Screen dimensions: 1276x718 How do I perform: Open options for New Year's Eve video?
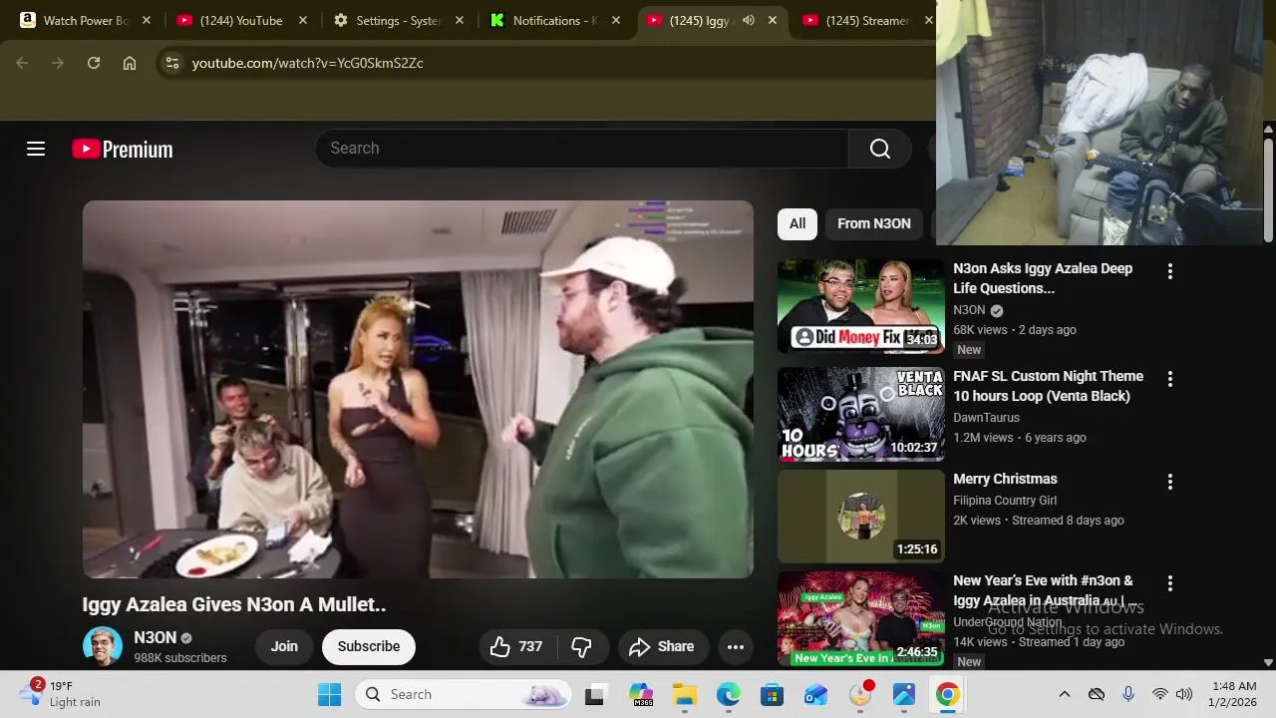[x=1170, y=583]
